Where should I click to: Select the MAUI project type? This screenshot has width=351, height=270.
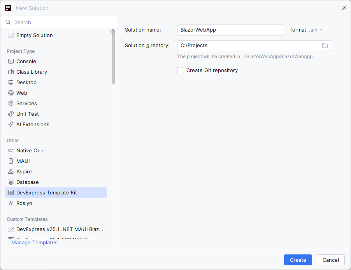click(x=23, y=161)
